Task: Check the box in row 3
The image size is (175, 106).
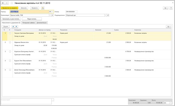Action: coord(10,52)
